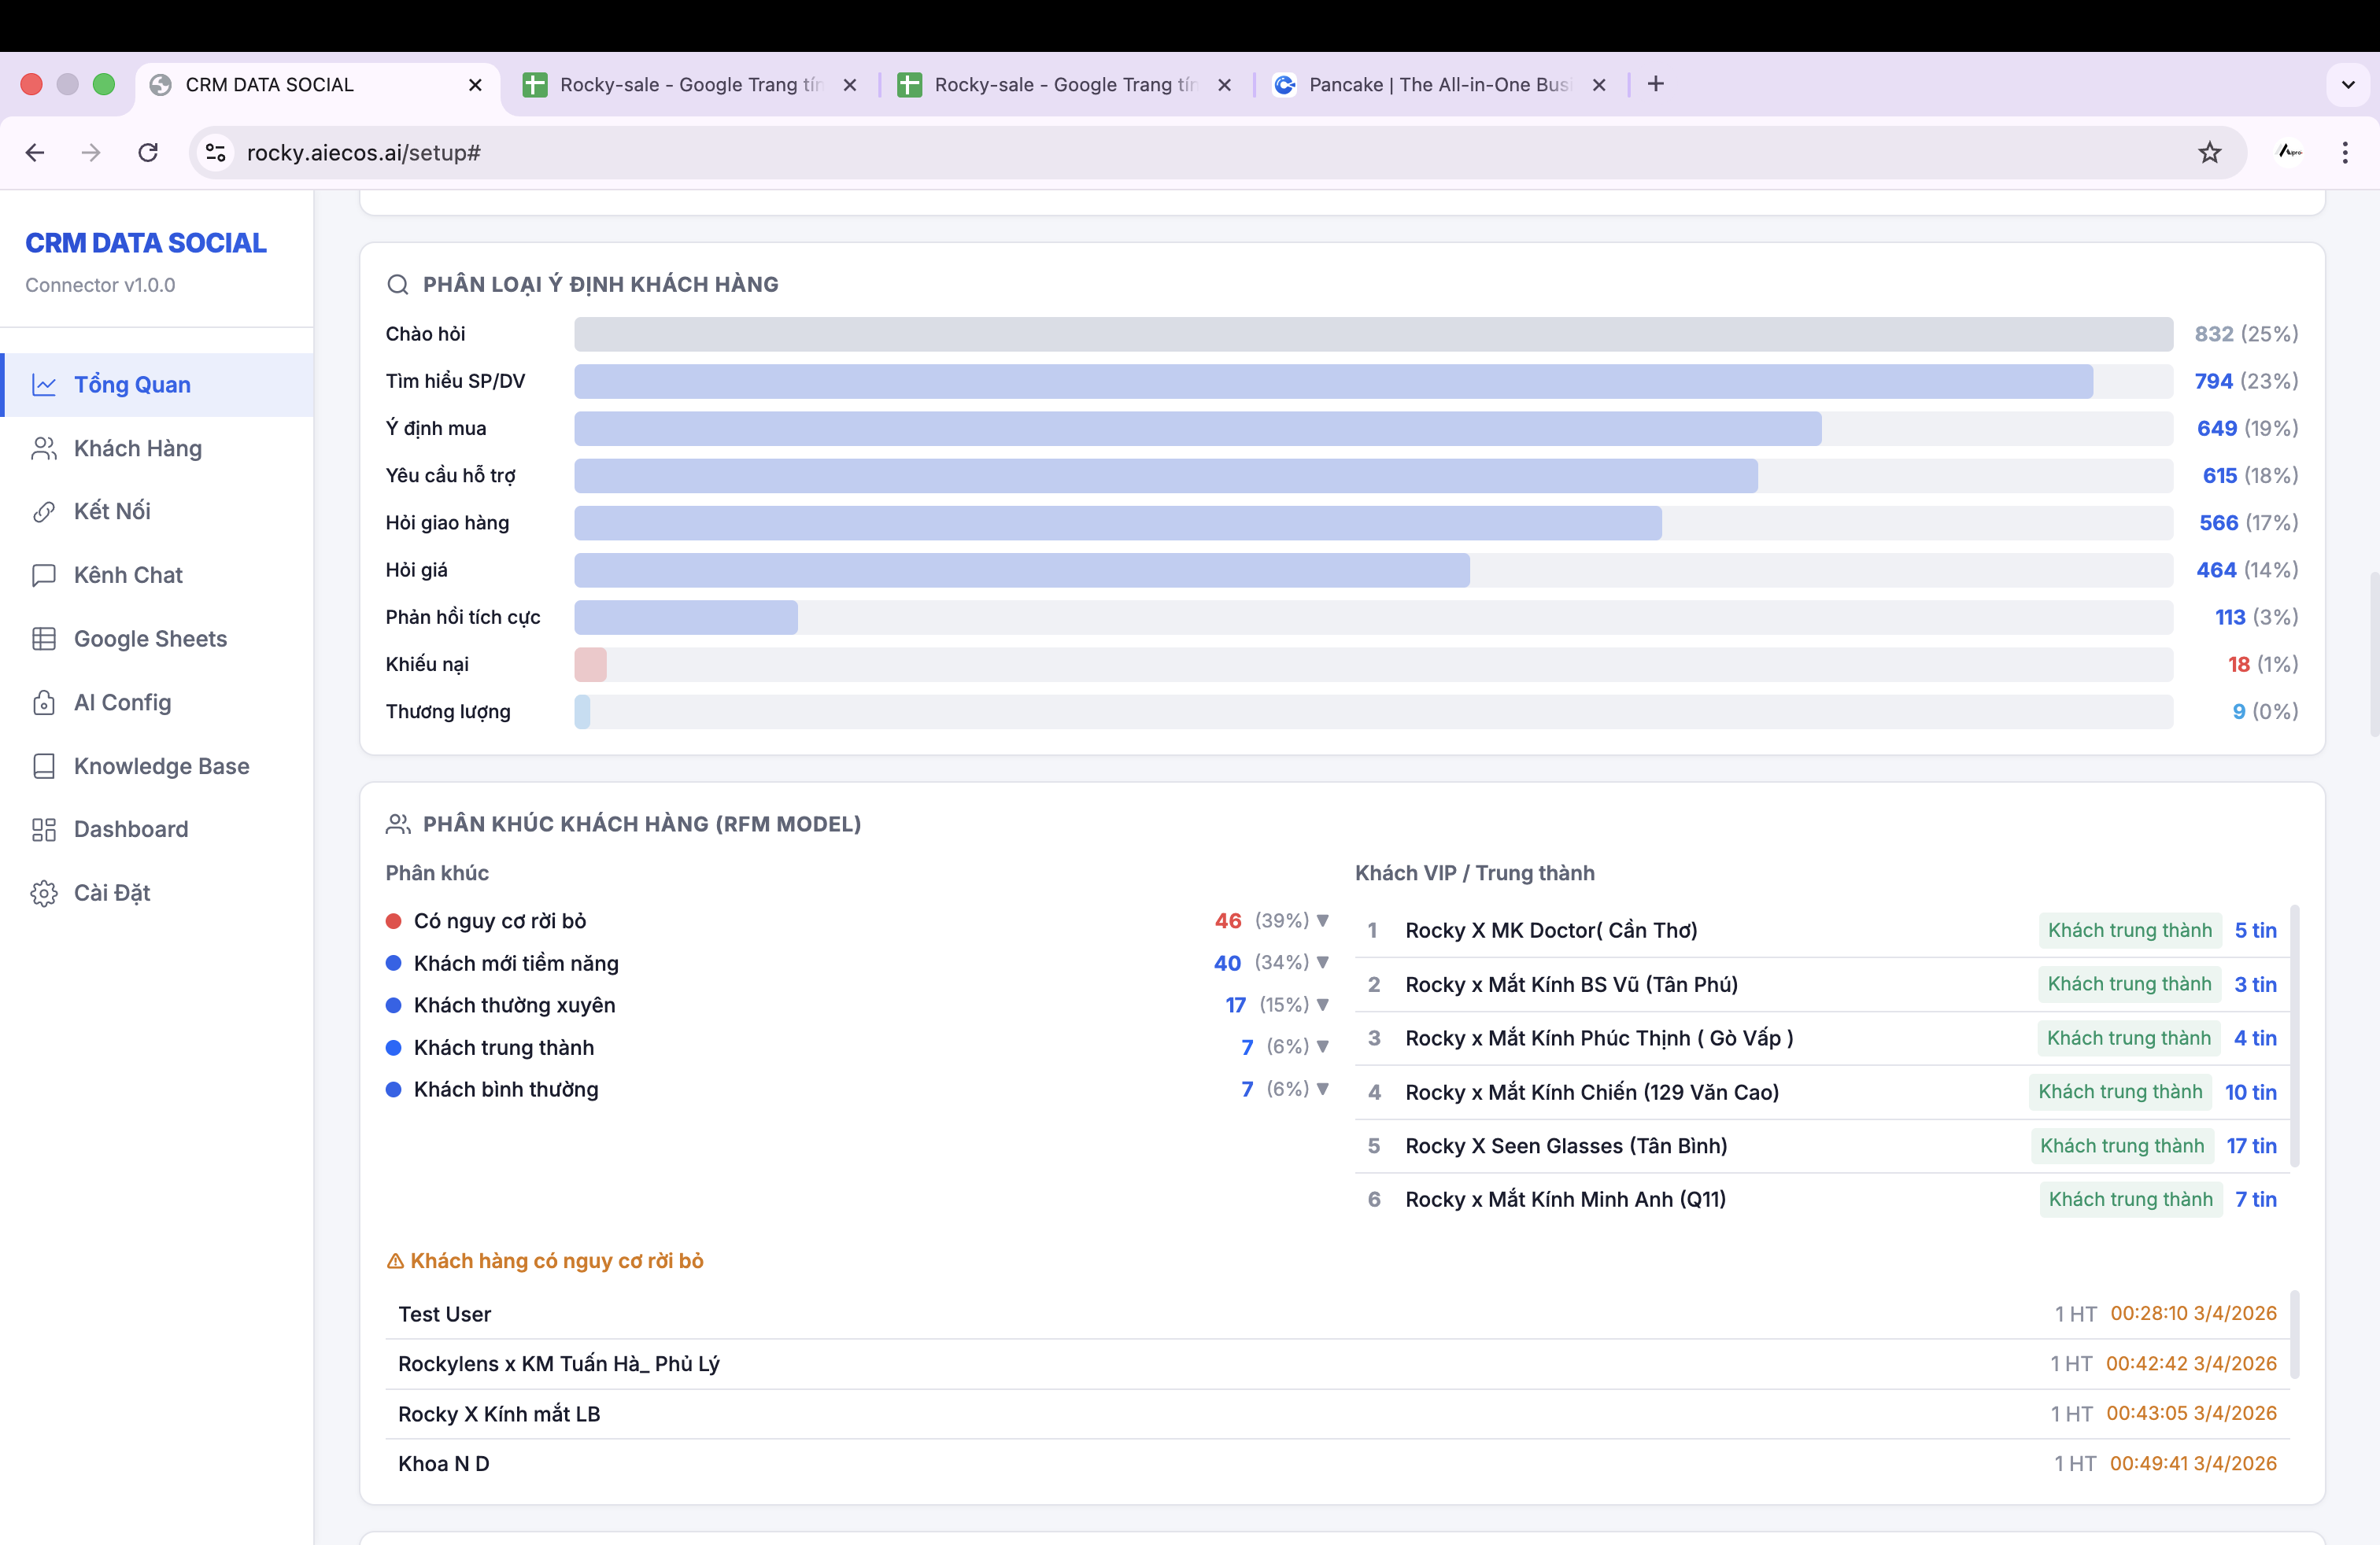2380x1545 pixels.
Task: Click the Cài Đặt gear icon
Action: pyautogui.click(x=44, y=894)
